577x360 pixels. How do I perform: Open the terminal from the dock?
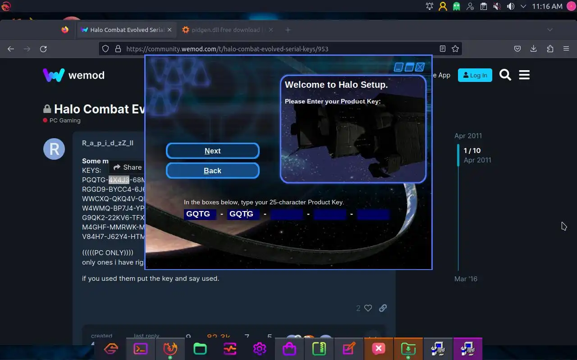point(141,349)
